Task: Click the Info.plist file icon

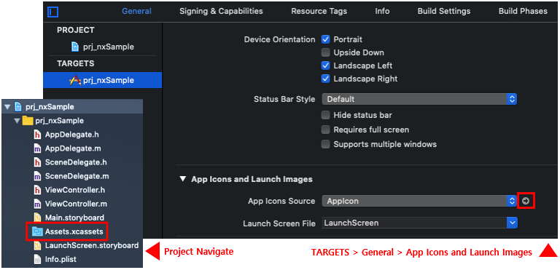Action: [x=37, y=259]
